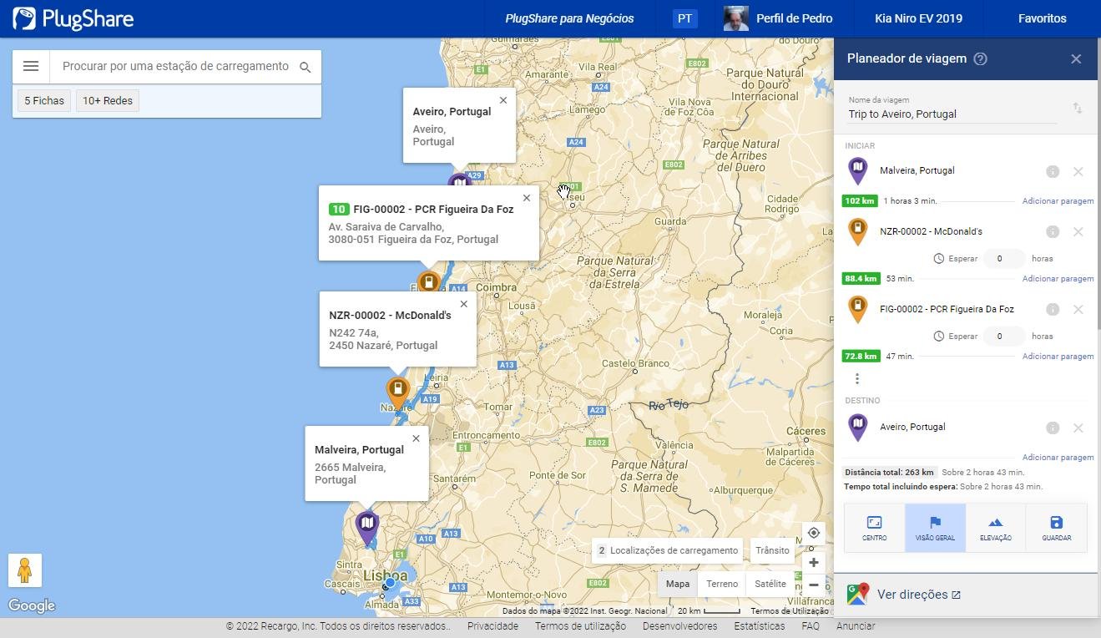Switch map to Satélite view
1101x638 pixels.
[770, 584]
